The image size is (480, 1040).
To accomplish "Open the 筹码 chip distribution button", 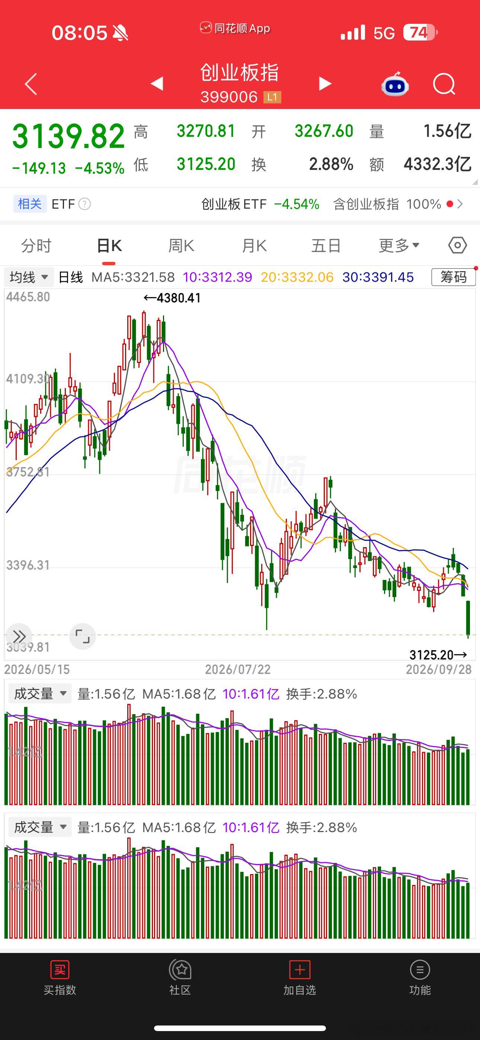I will point(453,277).
